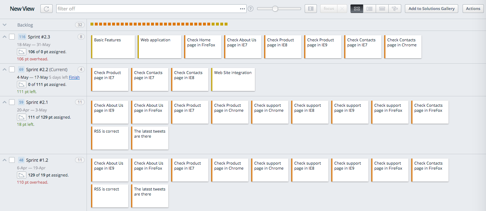Click the Finish link for Sprint #2.2

tap(74, 77)
